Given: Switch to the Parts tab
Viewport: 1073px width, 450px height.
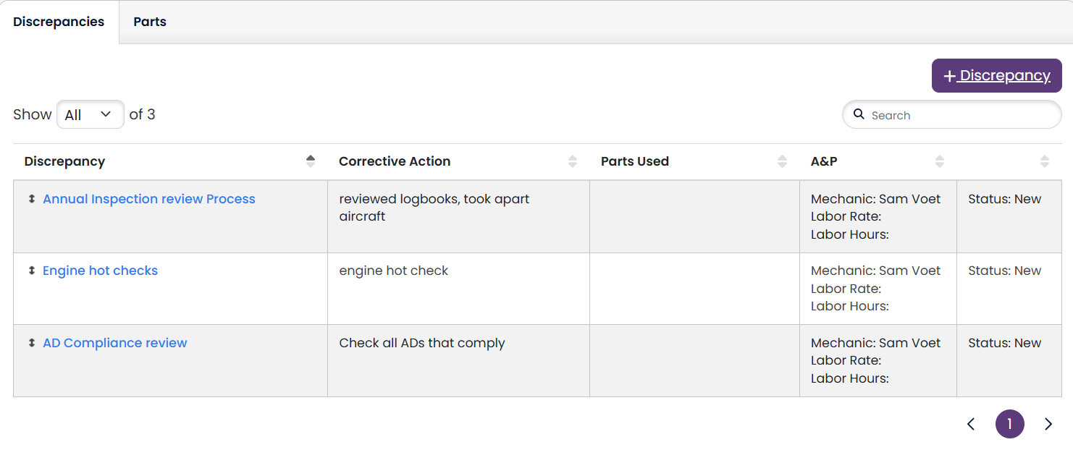Looking at the screenshot, I should coord(150,22).
